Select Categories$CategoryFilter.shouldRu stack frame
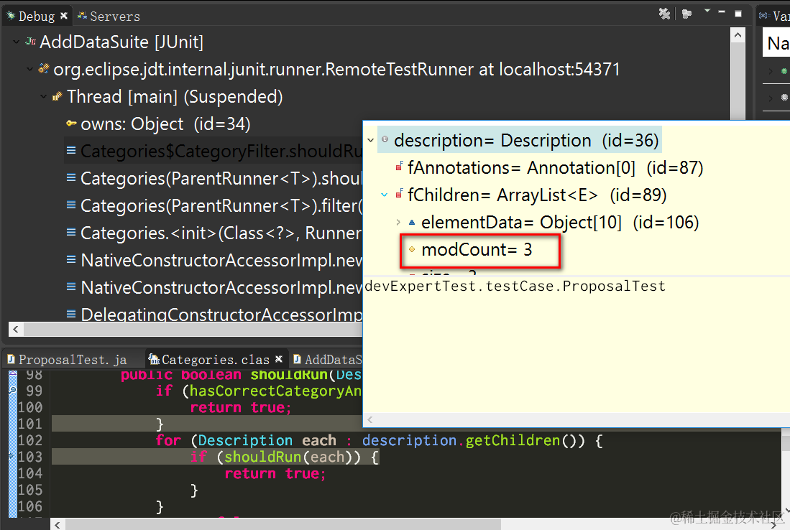 coord(221,151)
